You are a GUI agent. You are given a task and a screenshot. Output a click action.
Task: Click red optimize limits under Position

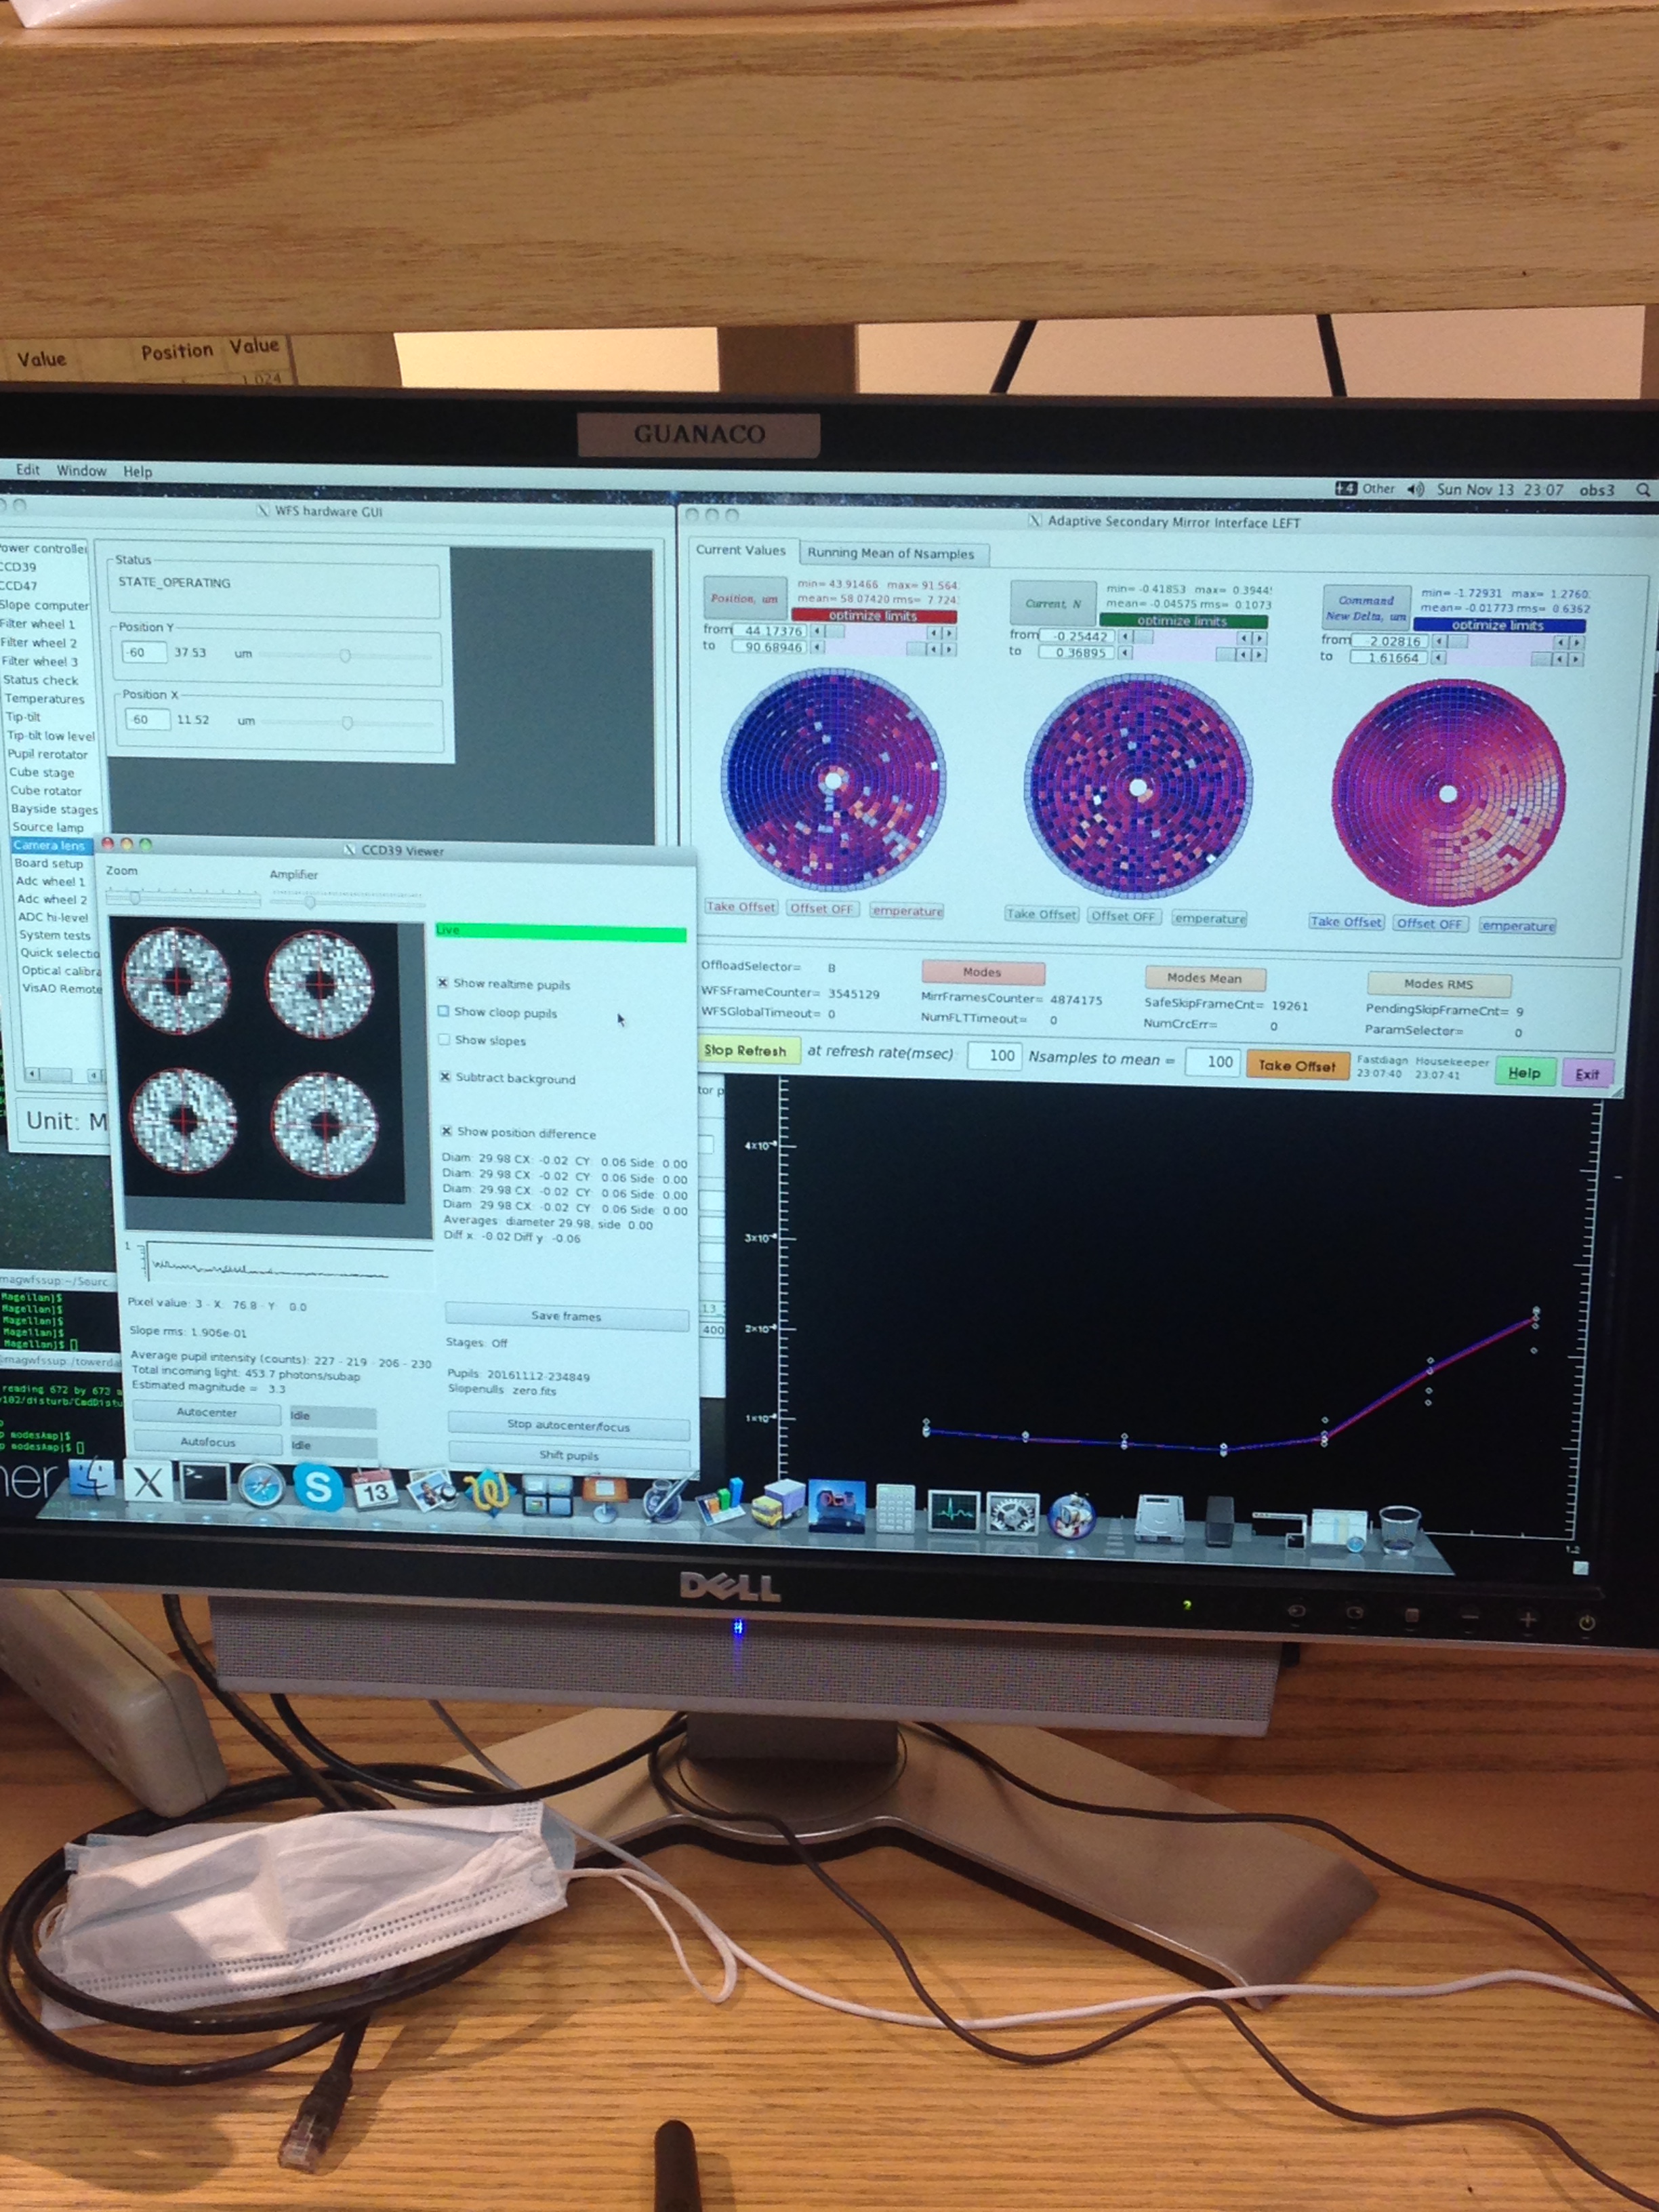pyautogui.click(x=873, y=615)
